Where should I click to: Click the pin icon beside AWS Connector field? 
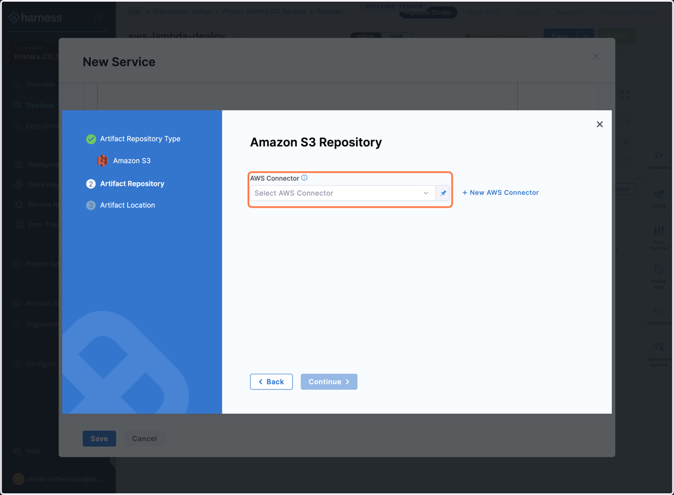(443, 193)
